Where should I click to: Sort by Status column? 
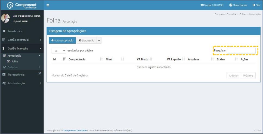click(x=227, y=59)
